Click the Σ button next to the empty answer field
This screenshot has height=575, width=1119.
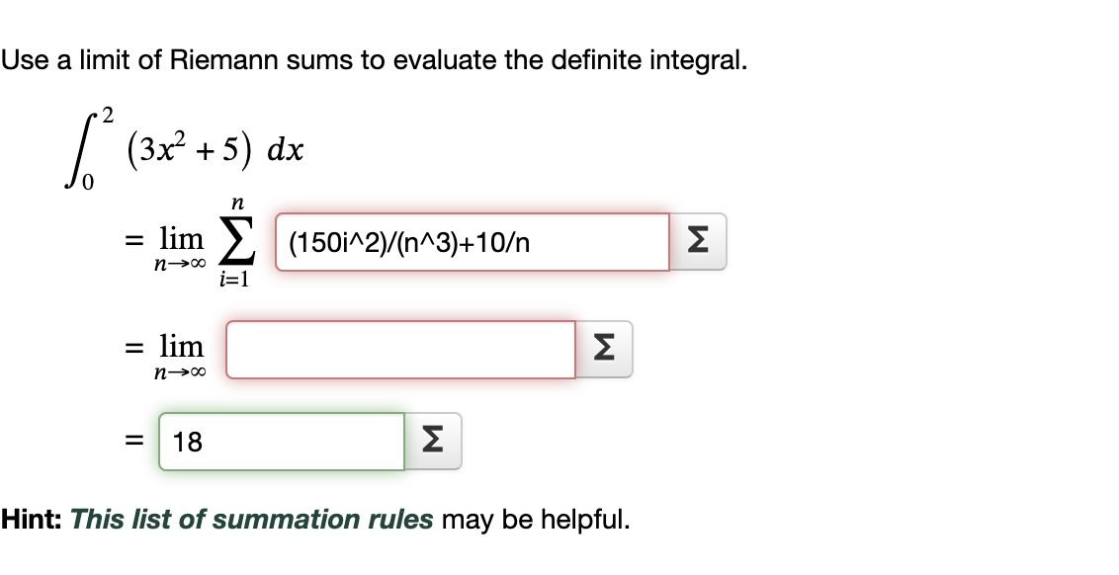pyautogui.click(x=605, y=348)
